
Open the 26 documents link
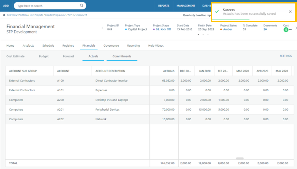[265, 29]
